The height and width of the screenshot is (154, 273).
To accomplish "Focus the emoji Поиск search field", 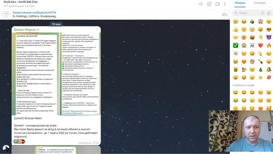I will tap(246, 13).
